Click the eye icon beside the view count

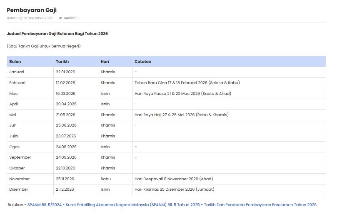point(60,18)
